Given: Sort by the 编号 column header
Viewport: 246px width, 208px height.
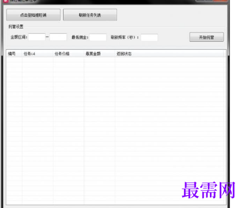Looking at the screenshot, I should pos(14,54).
